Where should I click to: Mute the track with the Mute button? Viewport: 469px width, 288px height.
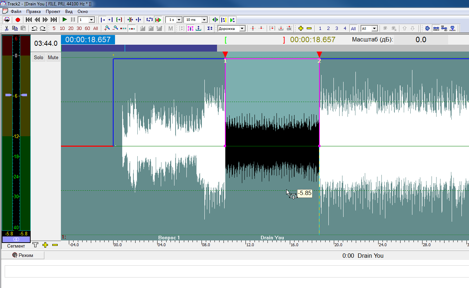[53, 57]
